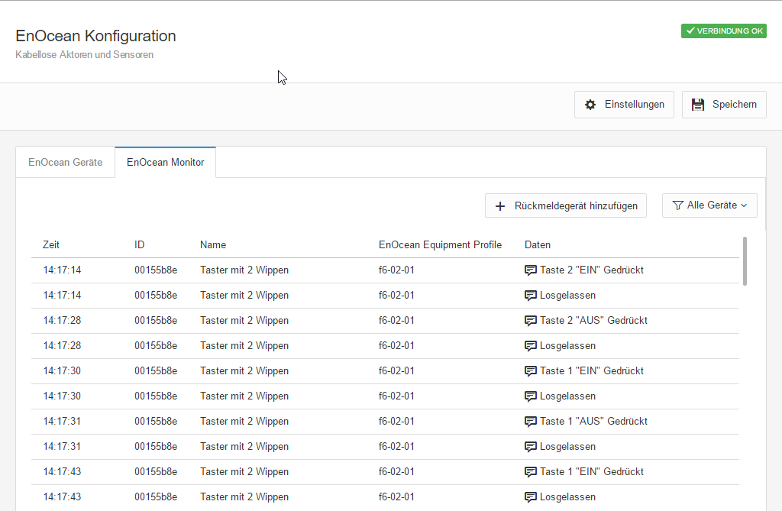Click Losgelassen text in 14:17:31 row

coord(567,447)
